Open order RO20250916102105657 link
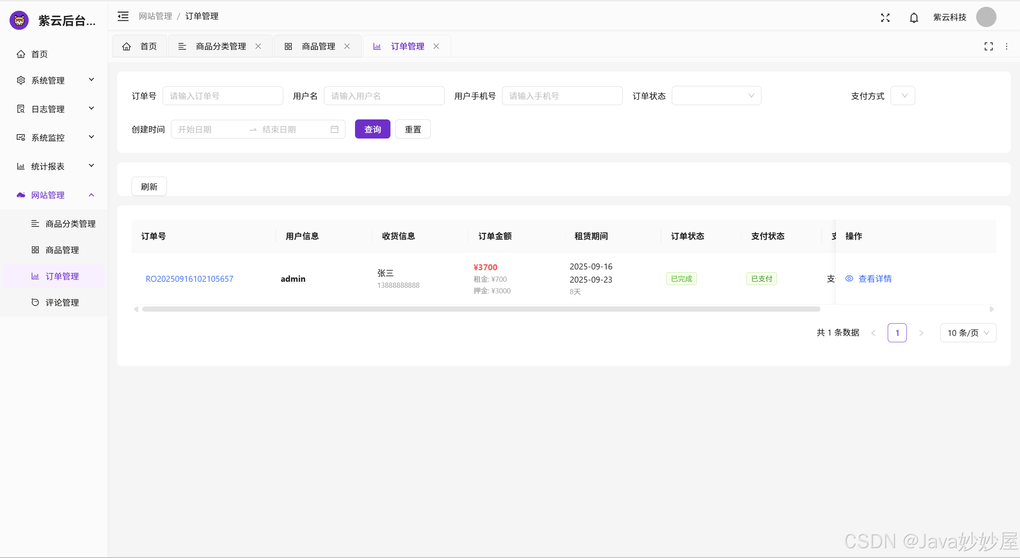 189,279
